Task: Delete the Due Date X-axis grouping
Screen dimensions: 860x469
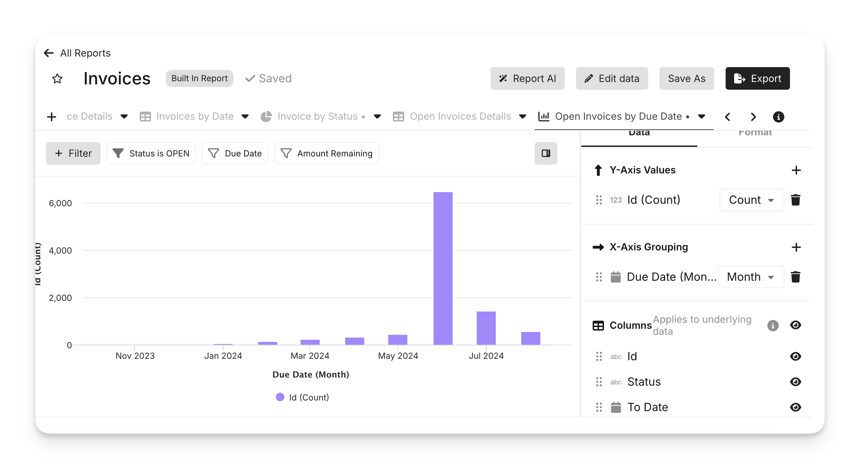Action: (795, 277)
